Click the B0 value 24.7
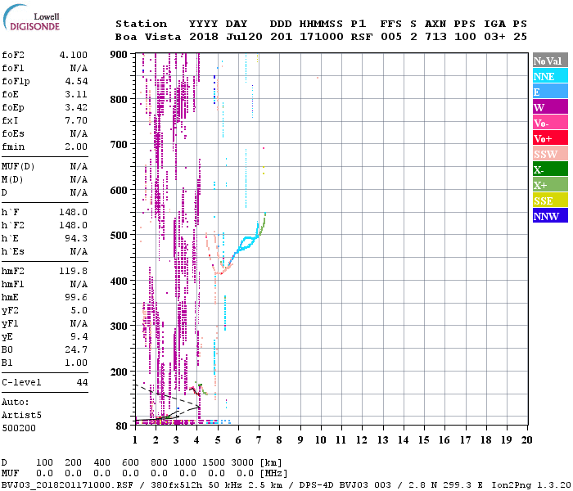The image size is (573, 491). (76, 349)
